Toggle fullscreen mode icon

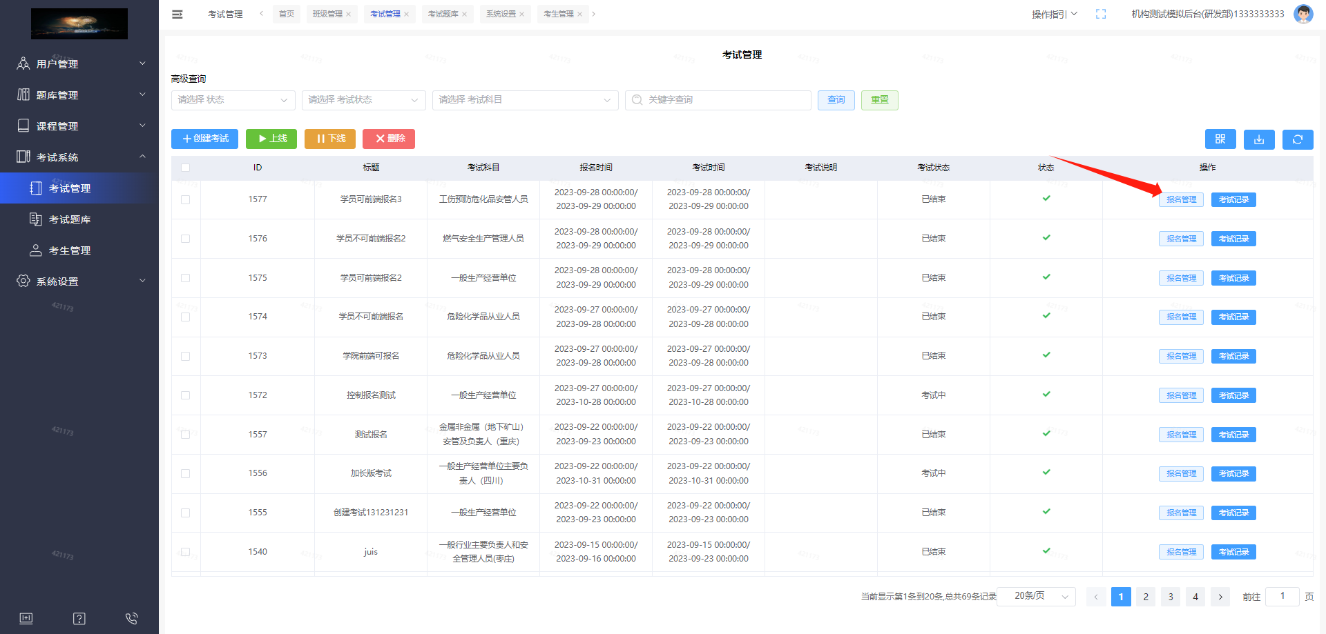click(x=1101, y=14)
